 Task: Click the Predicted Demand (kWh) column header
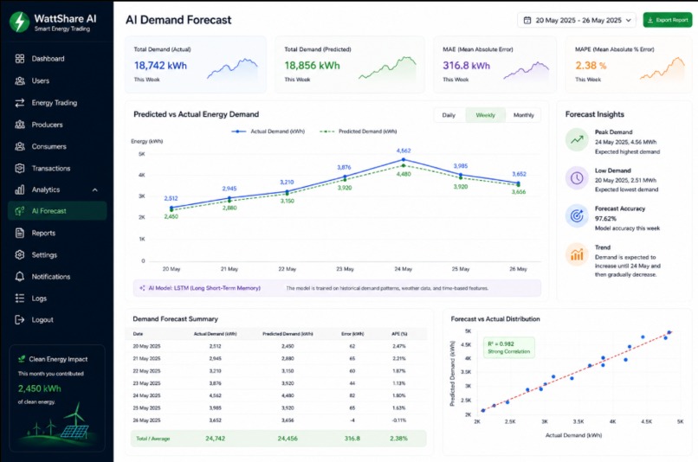tap(288, 334)
